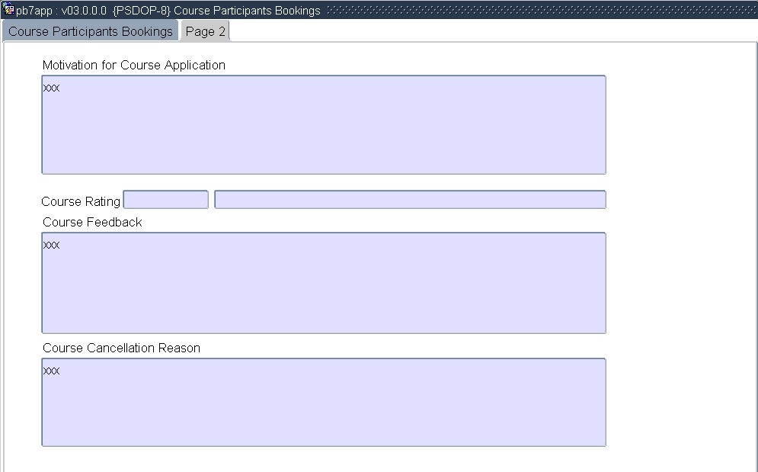Focus the Course Cancellation Reason text area

[x=323, y=408]
